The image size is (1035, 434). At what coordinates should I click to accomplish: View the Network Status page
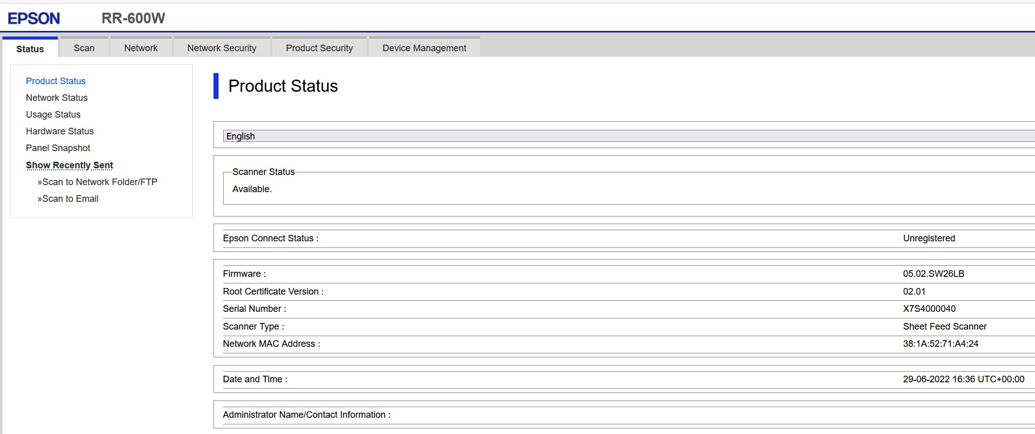click(57, 98)
